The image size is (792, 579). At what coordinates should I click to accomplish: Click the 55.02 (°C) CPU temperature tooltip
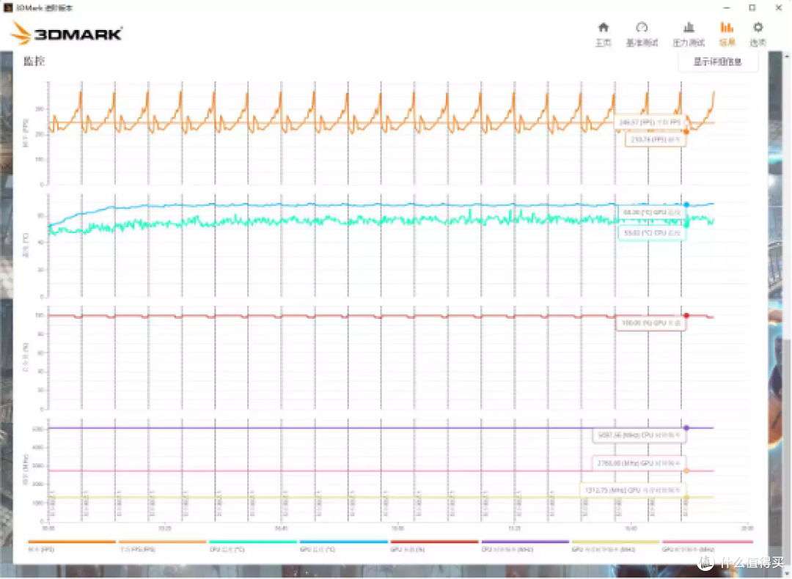(652, 233)
